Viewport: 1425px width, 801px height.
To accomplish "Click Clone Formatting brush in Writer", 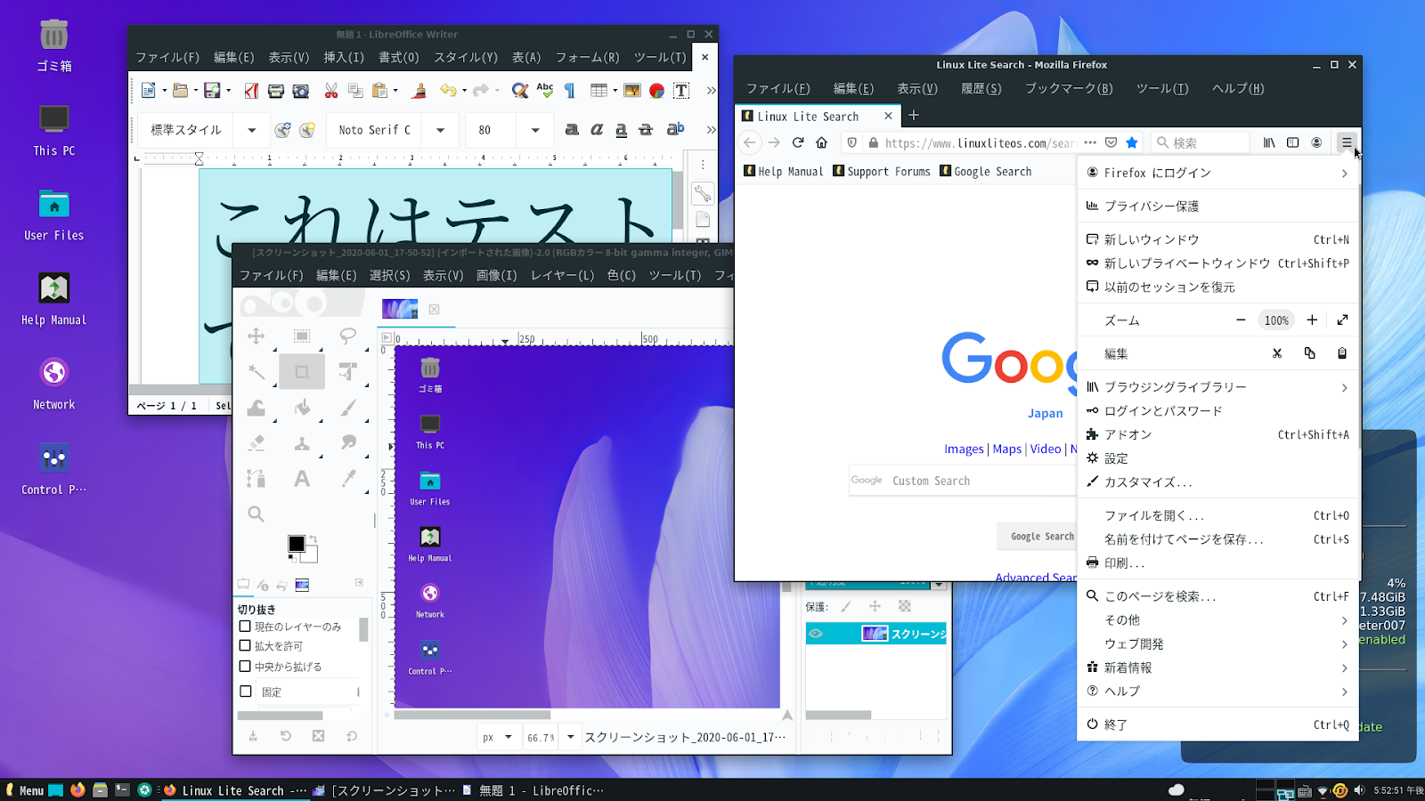I will pos(419,91).
